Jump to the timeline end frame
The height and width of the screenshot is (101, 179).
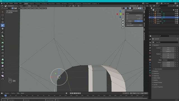80,93
